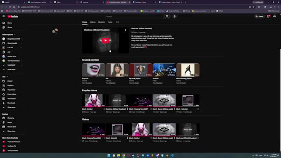Open options menu for Celestial in the Videos section
The image size is (281, 158).
click(x=128, y=138)
